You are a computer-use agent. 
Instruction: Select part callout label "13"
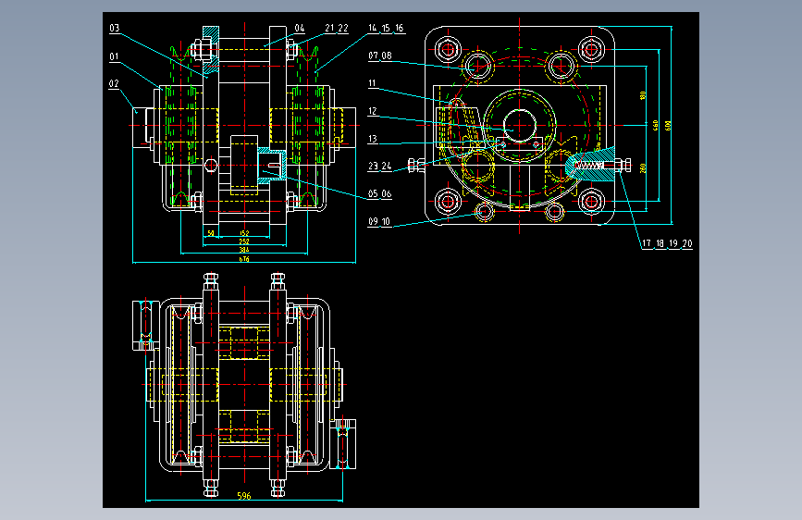click(x=373, y=139)
